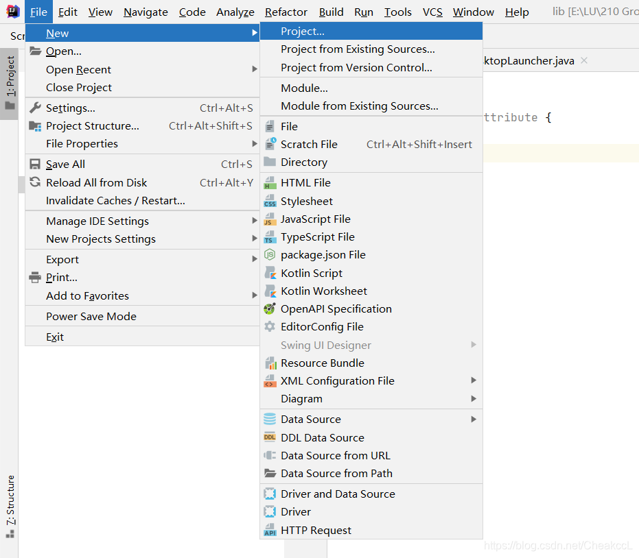Click Exit in the File menu
The width and height of the screenshot is (639, 558).
coord(142,337)
